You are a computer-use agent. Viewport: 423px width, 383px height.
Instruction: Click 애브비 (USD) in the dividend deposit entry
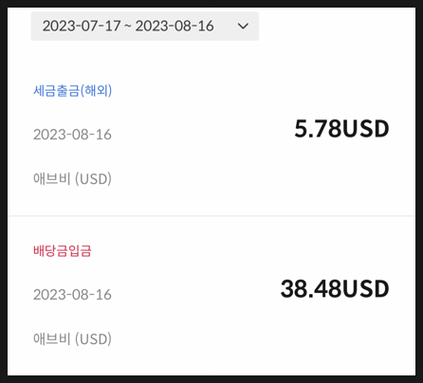(72, 339)
